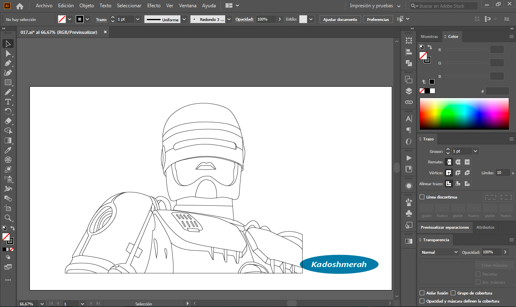Select the Paintbrush tool
Screen dimensions: 516x307
point(8,92)
